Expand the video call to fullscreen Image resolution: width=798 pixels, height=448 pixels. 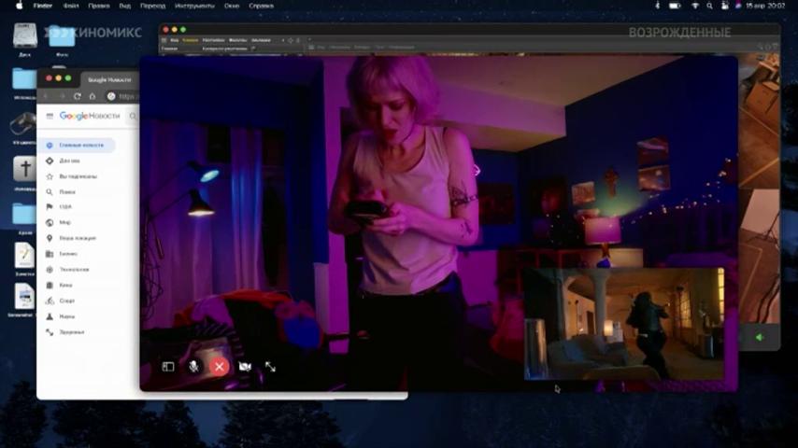[270, 367]
